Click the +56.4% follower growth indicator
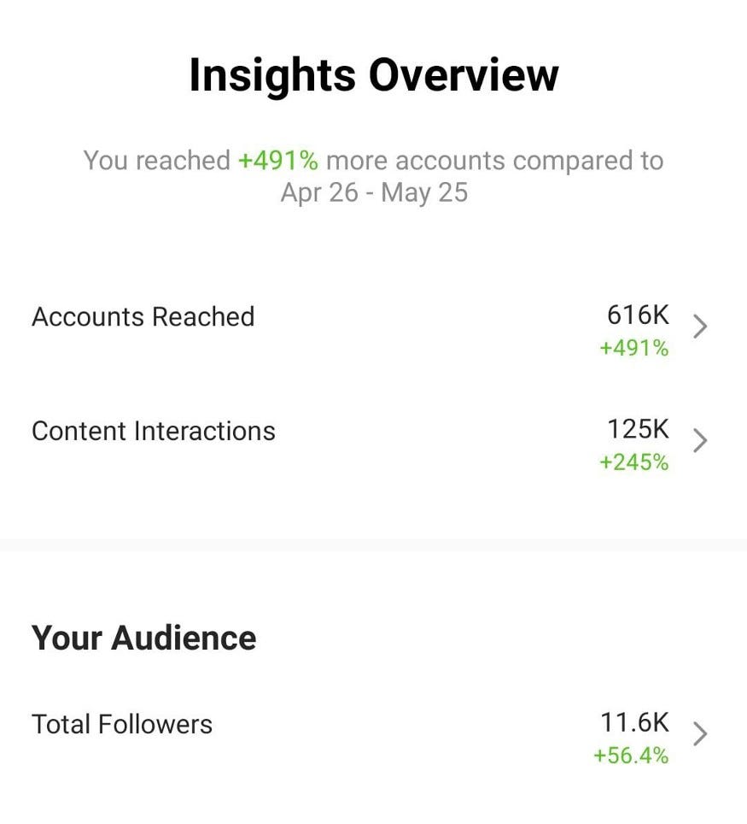The width and height of the screenshot is (747, 824). pyautogui.click(x=632, y=756)
